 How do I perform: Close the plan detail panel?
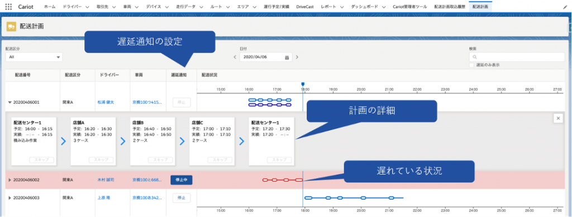point(558,118)
